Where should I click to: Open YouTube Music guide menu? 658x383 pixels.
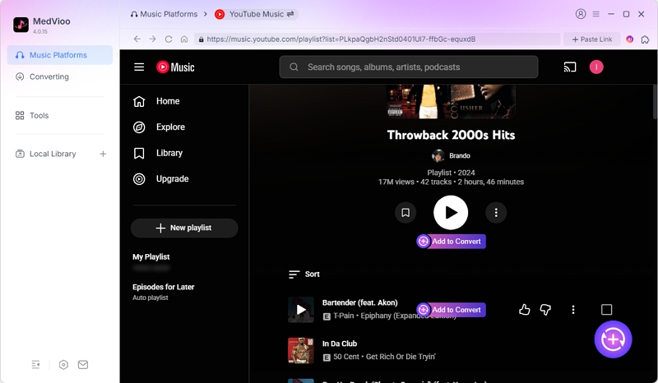coord(139,67)
